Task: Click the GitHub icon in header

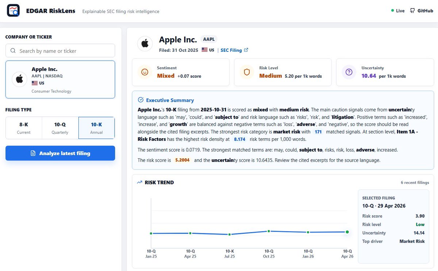Action: coord(412,11)
